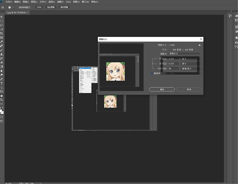Select the Zoom tool

point(2,100)
